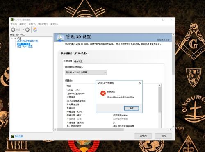The image size is (205, 152).
Task: Click the 使用 3D 应用程序设置 value
Action: tap(123, 126)
